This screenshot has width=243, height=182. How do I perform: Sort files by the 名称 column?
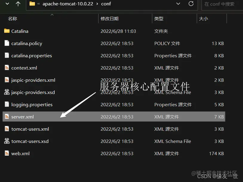[12, 18]
